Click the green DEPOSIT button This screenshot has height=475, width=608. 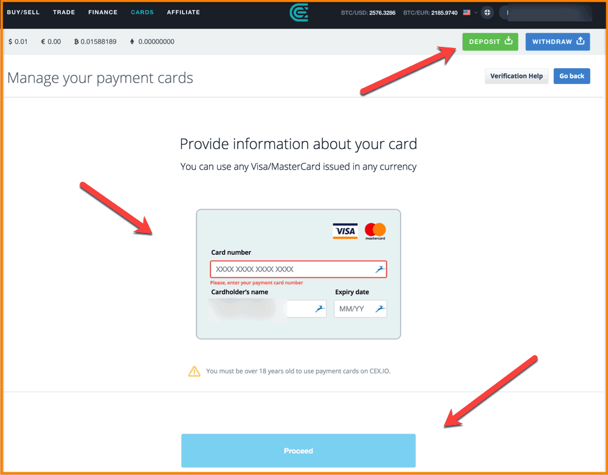(490, 41)
